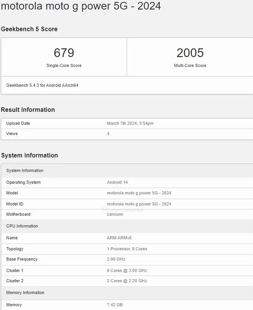
Task: Select the ARM ARMv8 value
Action: pyautogui.click(x=119, y=238)
